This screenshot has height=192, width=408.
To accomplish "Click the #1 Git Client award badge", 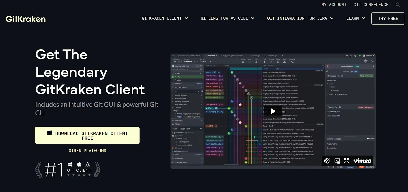I will [68, 169].
